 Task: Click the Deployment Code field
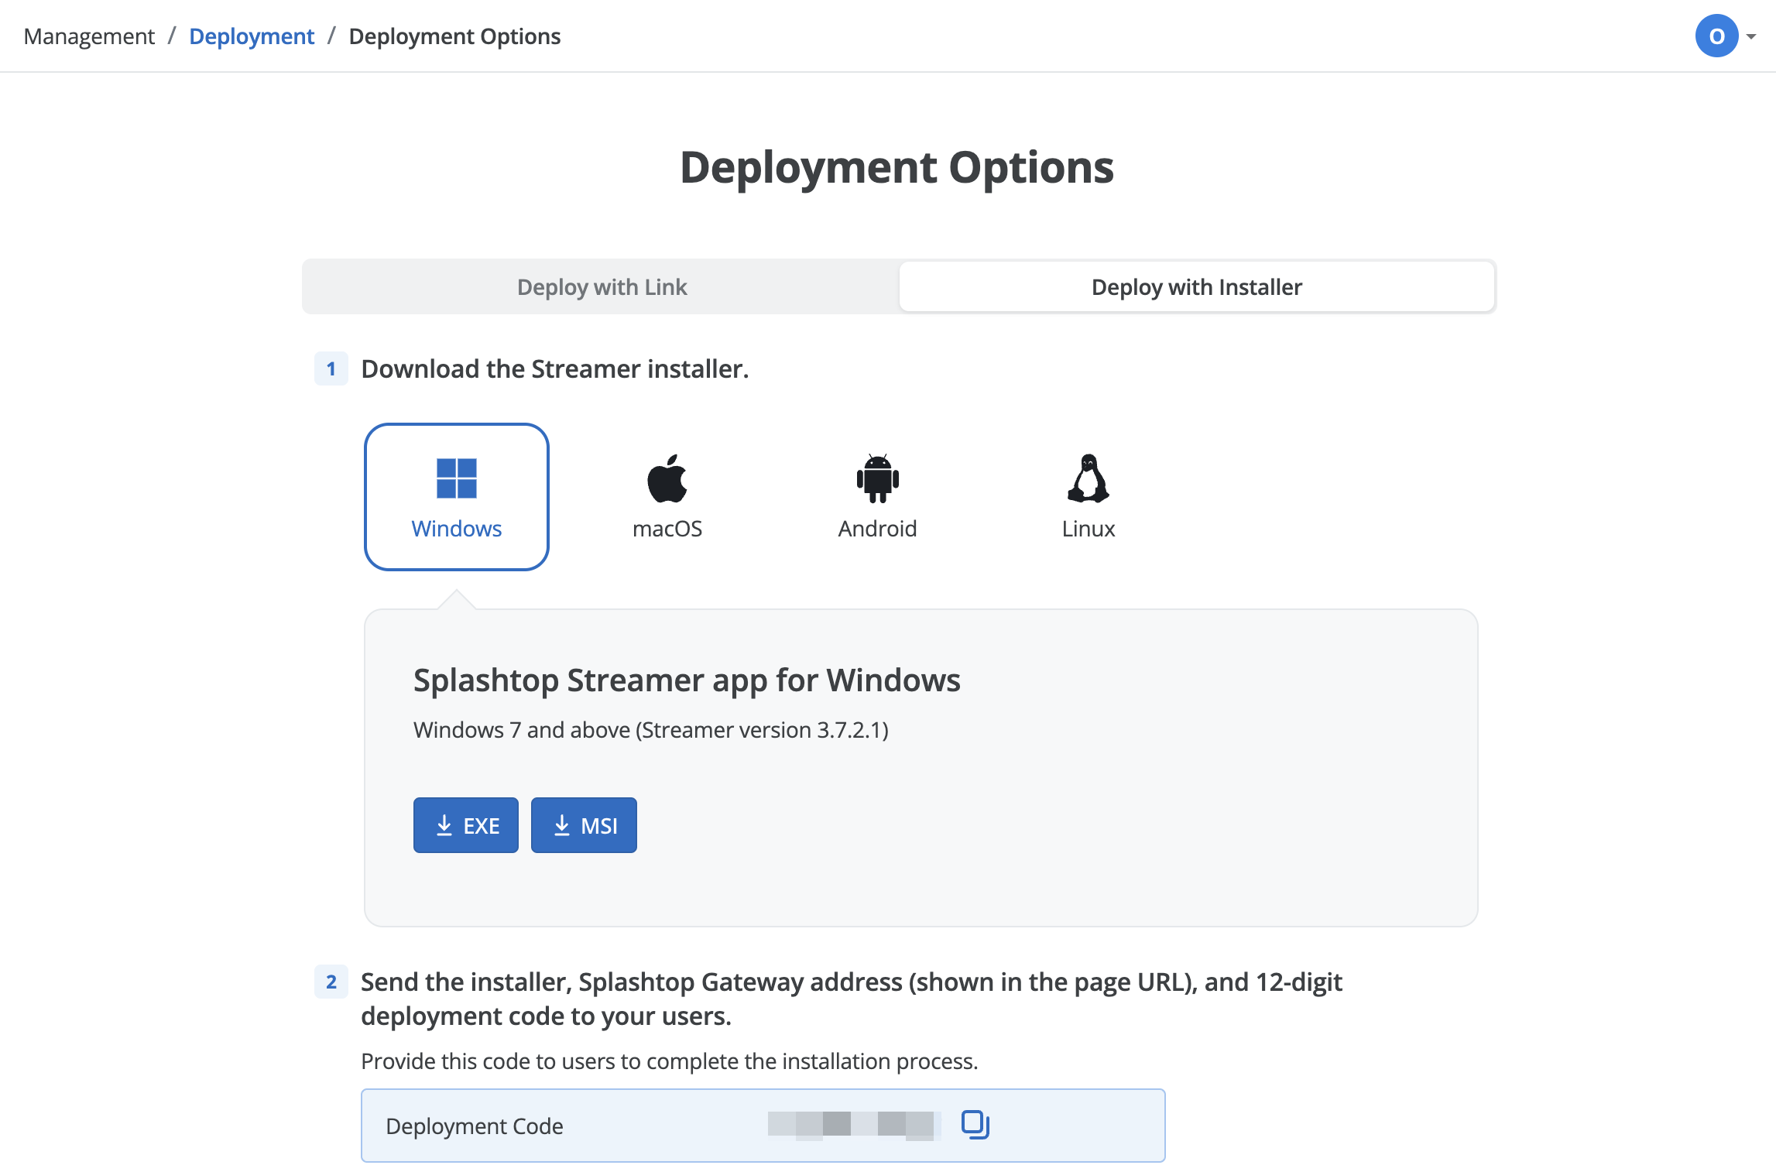click(x=763, y=1126)
